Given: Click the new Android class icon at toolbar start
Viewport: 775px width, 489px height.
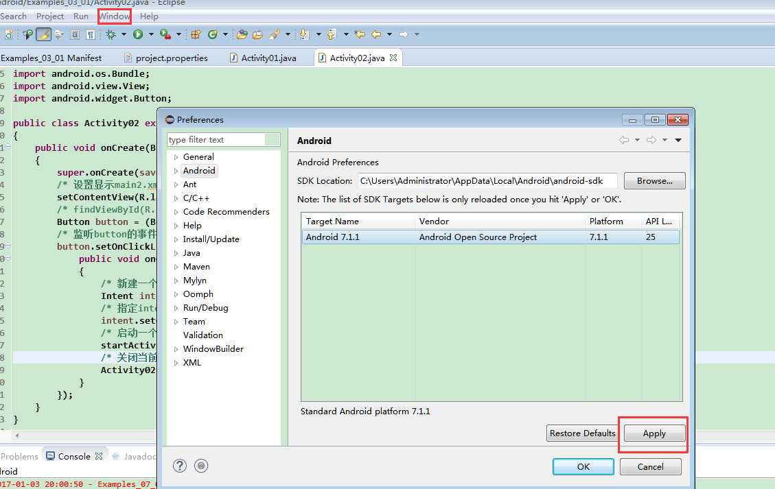Looking at the screenshot, I should 9,34.
